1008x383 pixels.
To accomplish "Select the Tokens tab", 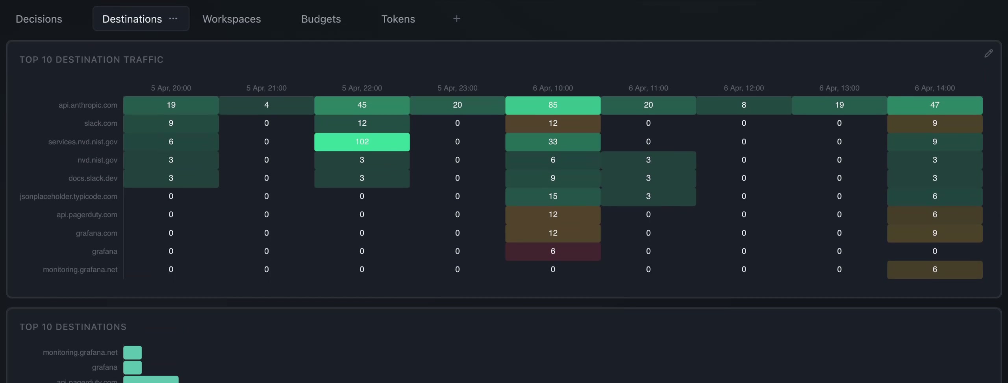I will 398,19.
